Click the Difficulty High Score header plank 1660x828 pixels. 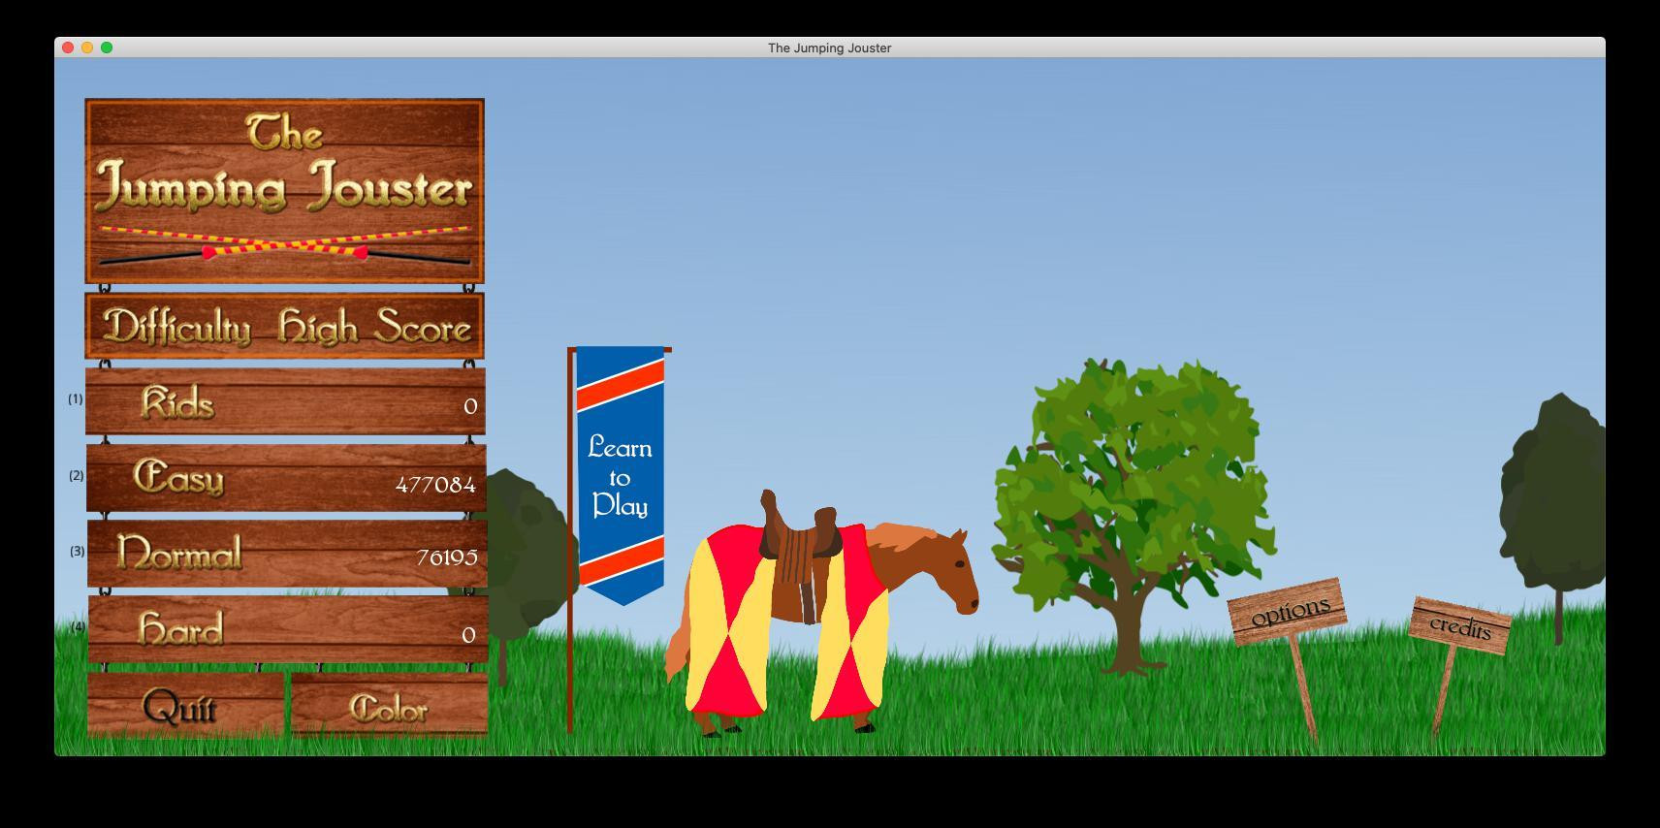284,327
